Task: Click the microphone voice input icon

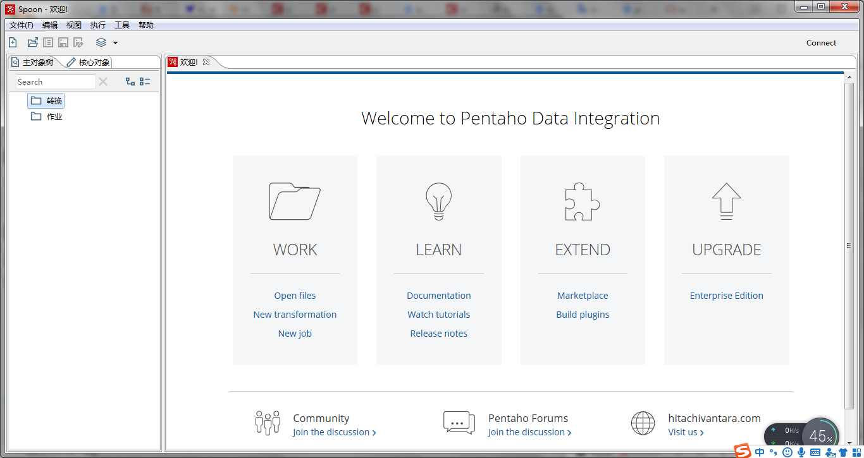Action: 801,452
